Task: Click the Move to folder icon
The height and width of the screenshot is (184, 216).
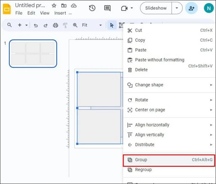Action: click(64, 6)
